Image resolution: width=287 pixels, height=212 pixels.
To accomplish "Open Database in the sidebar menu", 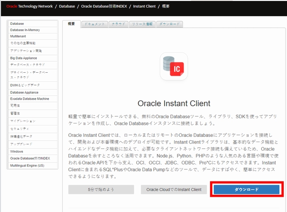I will (33, 23).
